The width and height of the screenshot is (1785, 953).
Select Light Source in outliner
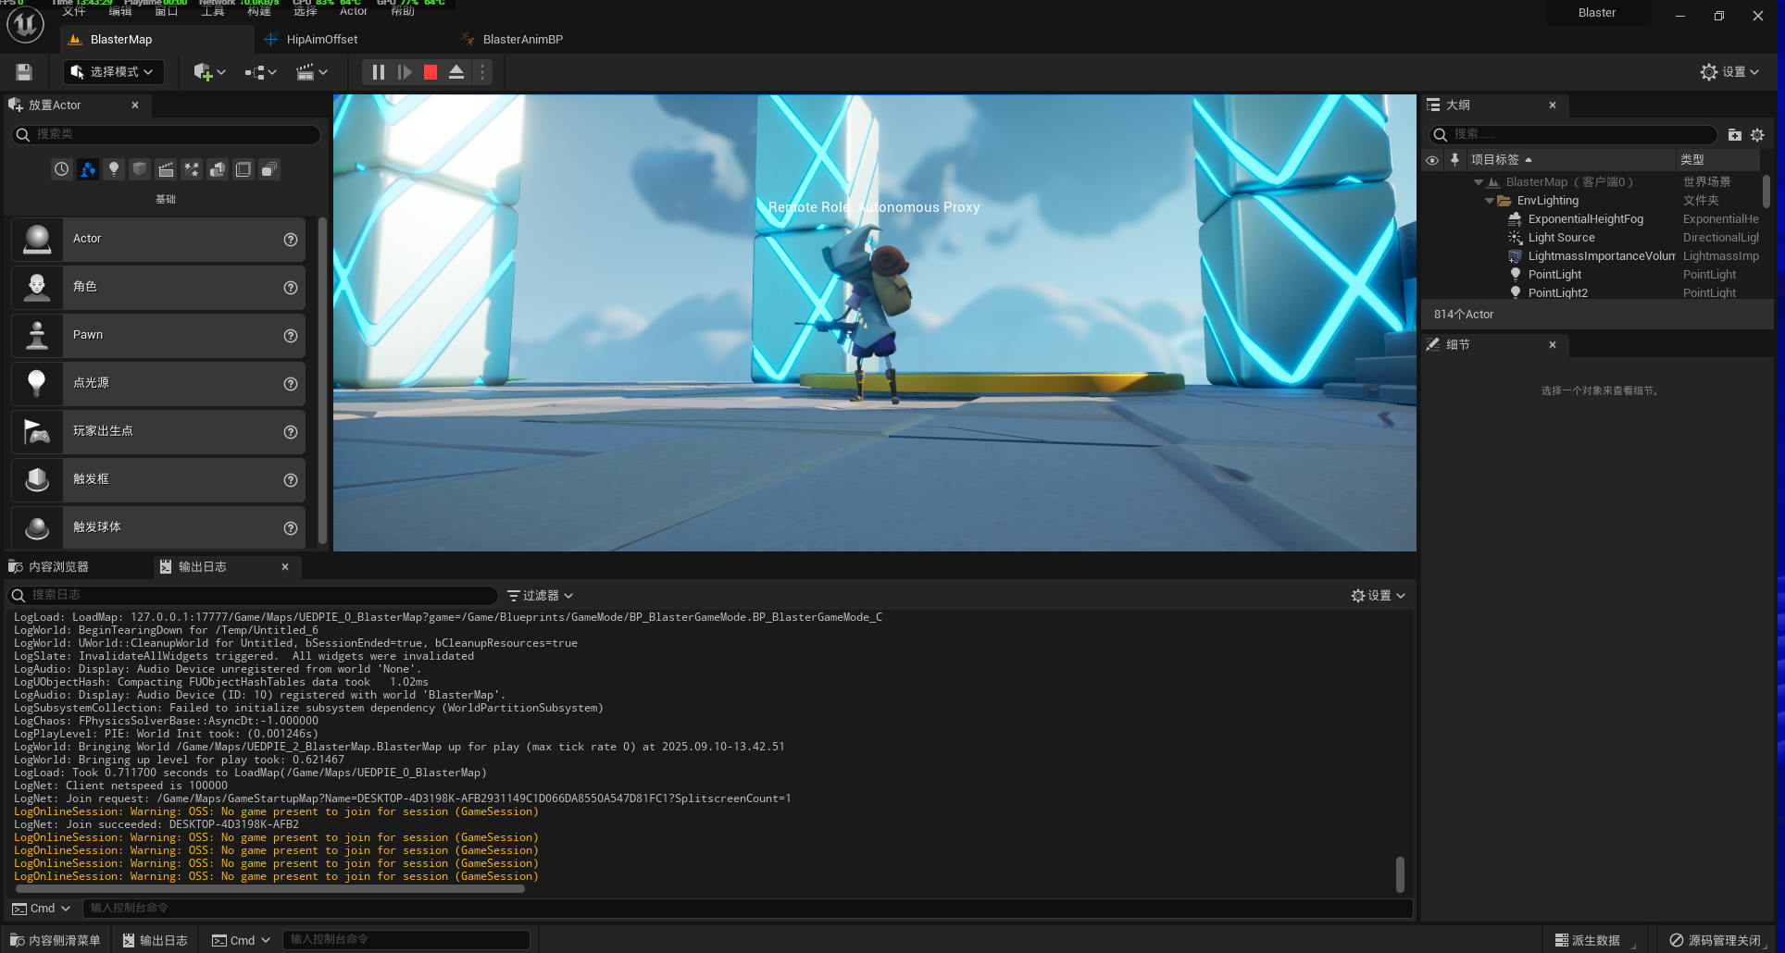pos(1561,238)
